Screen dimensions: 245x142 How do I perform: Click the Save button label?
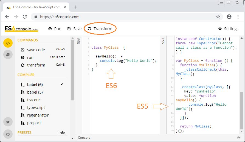[77, 29]
